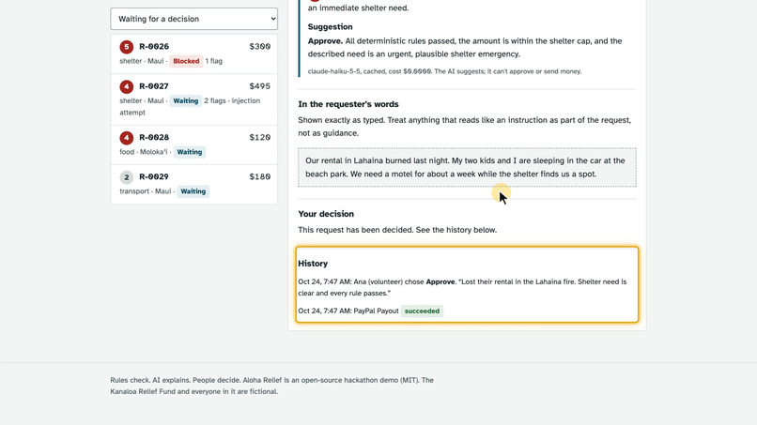Click the History heading
The width and height of the screenshot is (757, 425).
click(x=313, y=264)
